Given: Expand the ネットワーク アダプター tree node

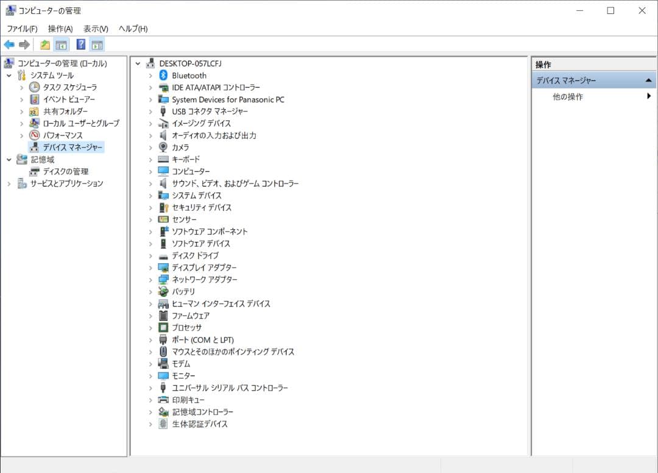Looking at the screenshot, I should (150, 279).
